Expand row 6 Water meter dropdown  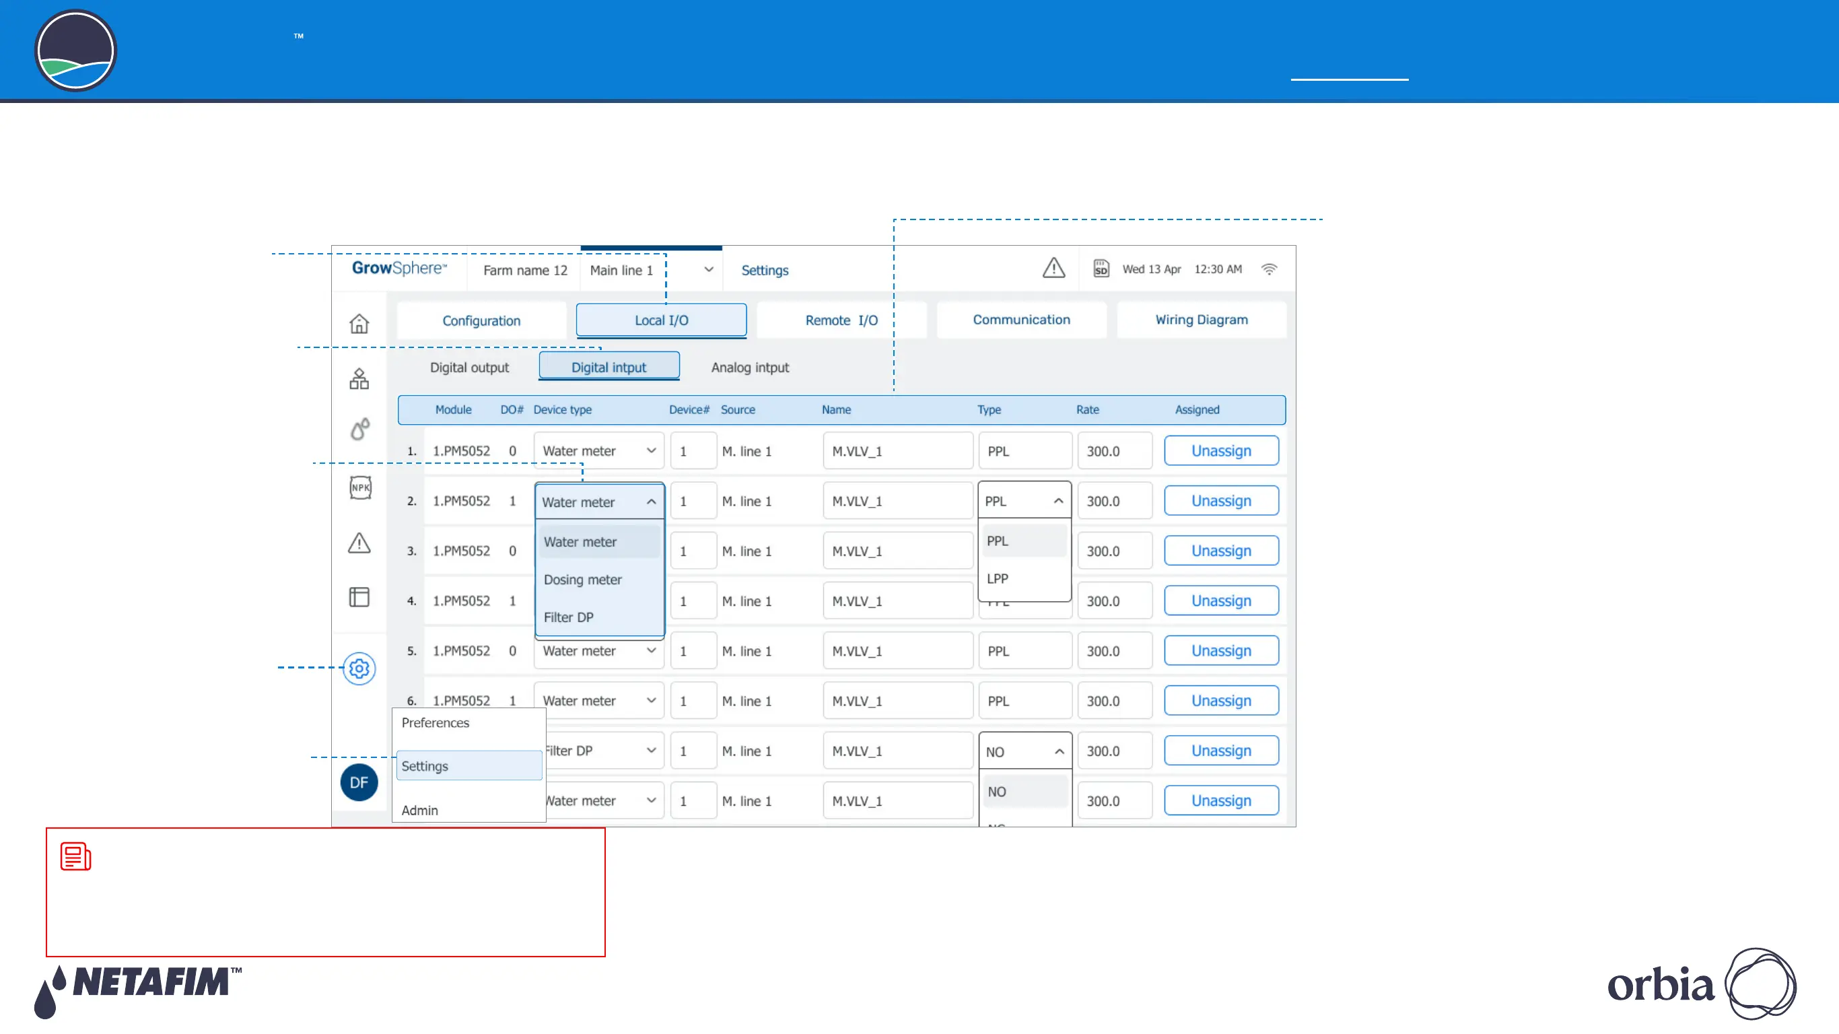click(599, 701)
